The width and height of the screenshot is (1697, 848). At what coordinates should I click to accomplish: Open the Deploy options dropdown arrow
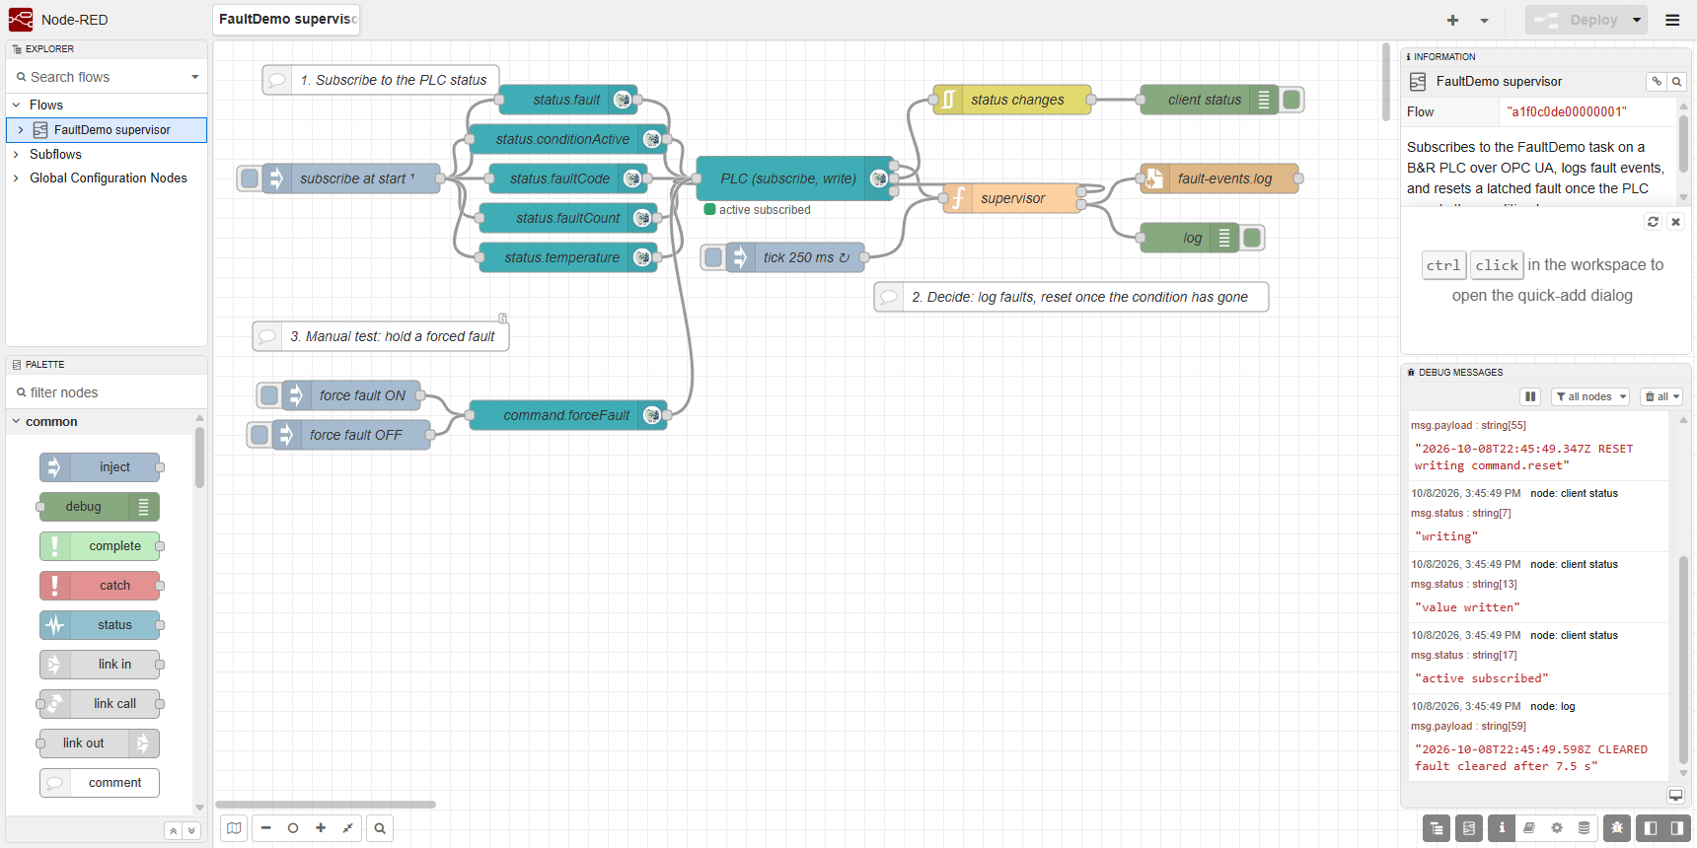1637,20
